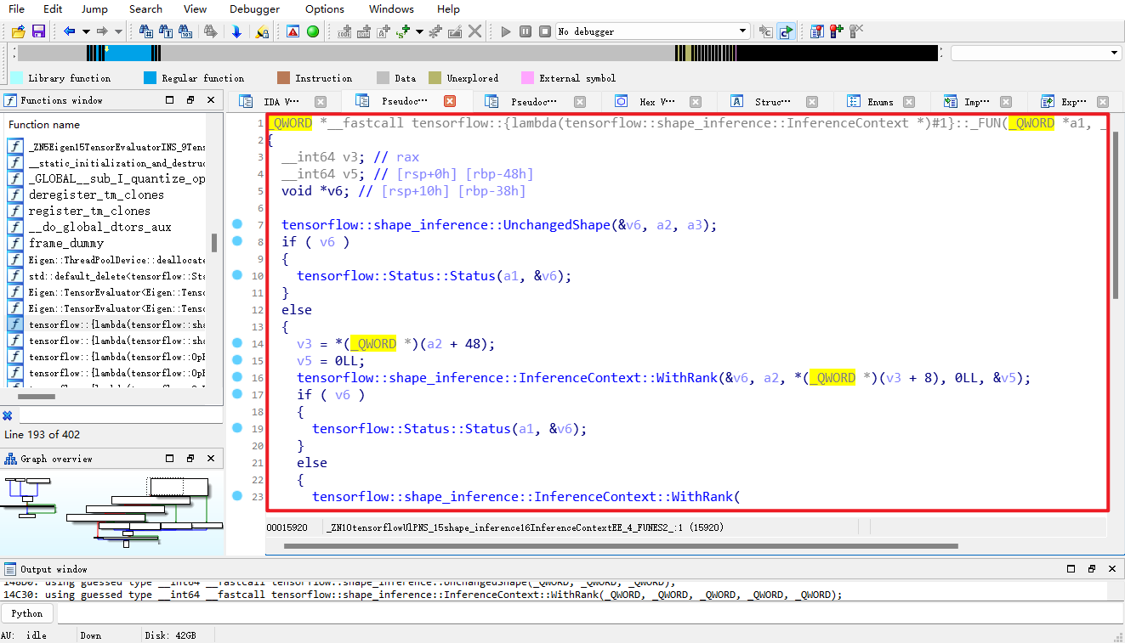The height and width of the screenshot is (643, 1125).
Task: Click the convert-to-code toolbar icon
Action: pyautogui.click(x=344, y=31)
